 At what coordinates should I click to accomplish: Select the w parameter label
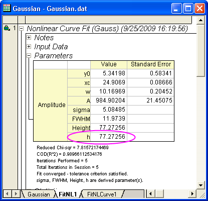(79, 91)
